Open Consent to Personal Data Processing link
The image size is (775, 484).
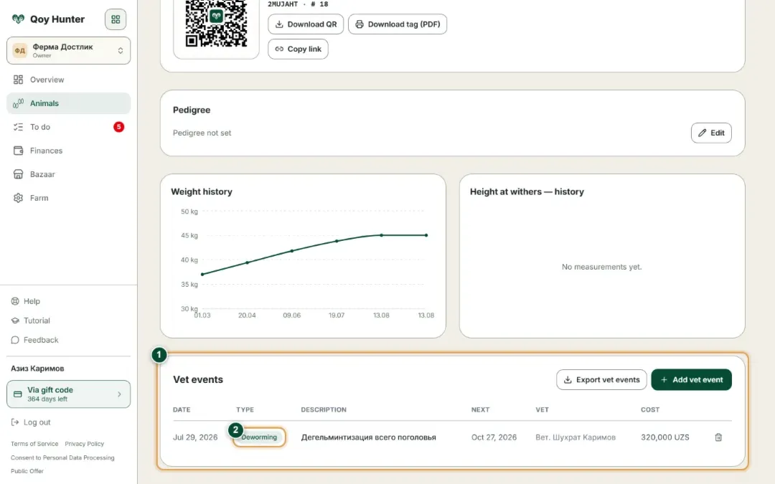tap(62, 457)
